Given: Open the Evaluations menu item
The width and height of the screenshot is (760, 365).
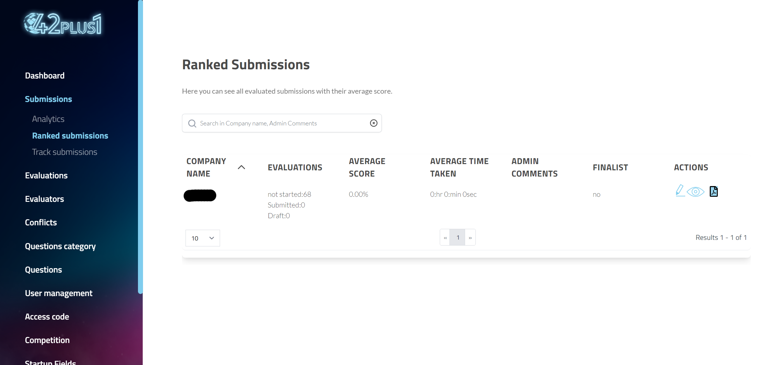Looking at the screenshot, I should point(46,175).
